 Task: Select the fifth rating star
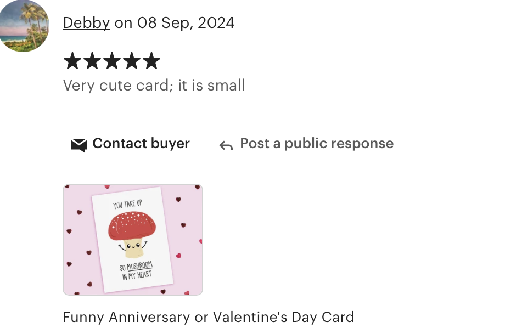pos(151,60)
